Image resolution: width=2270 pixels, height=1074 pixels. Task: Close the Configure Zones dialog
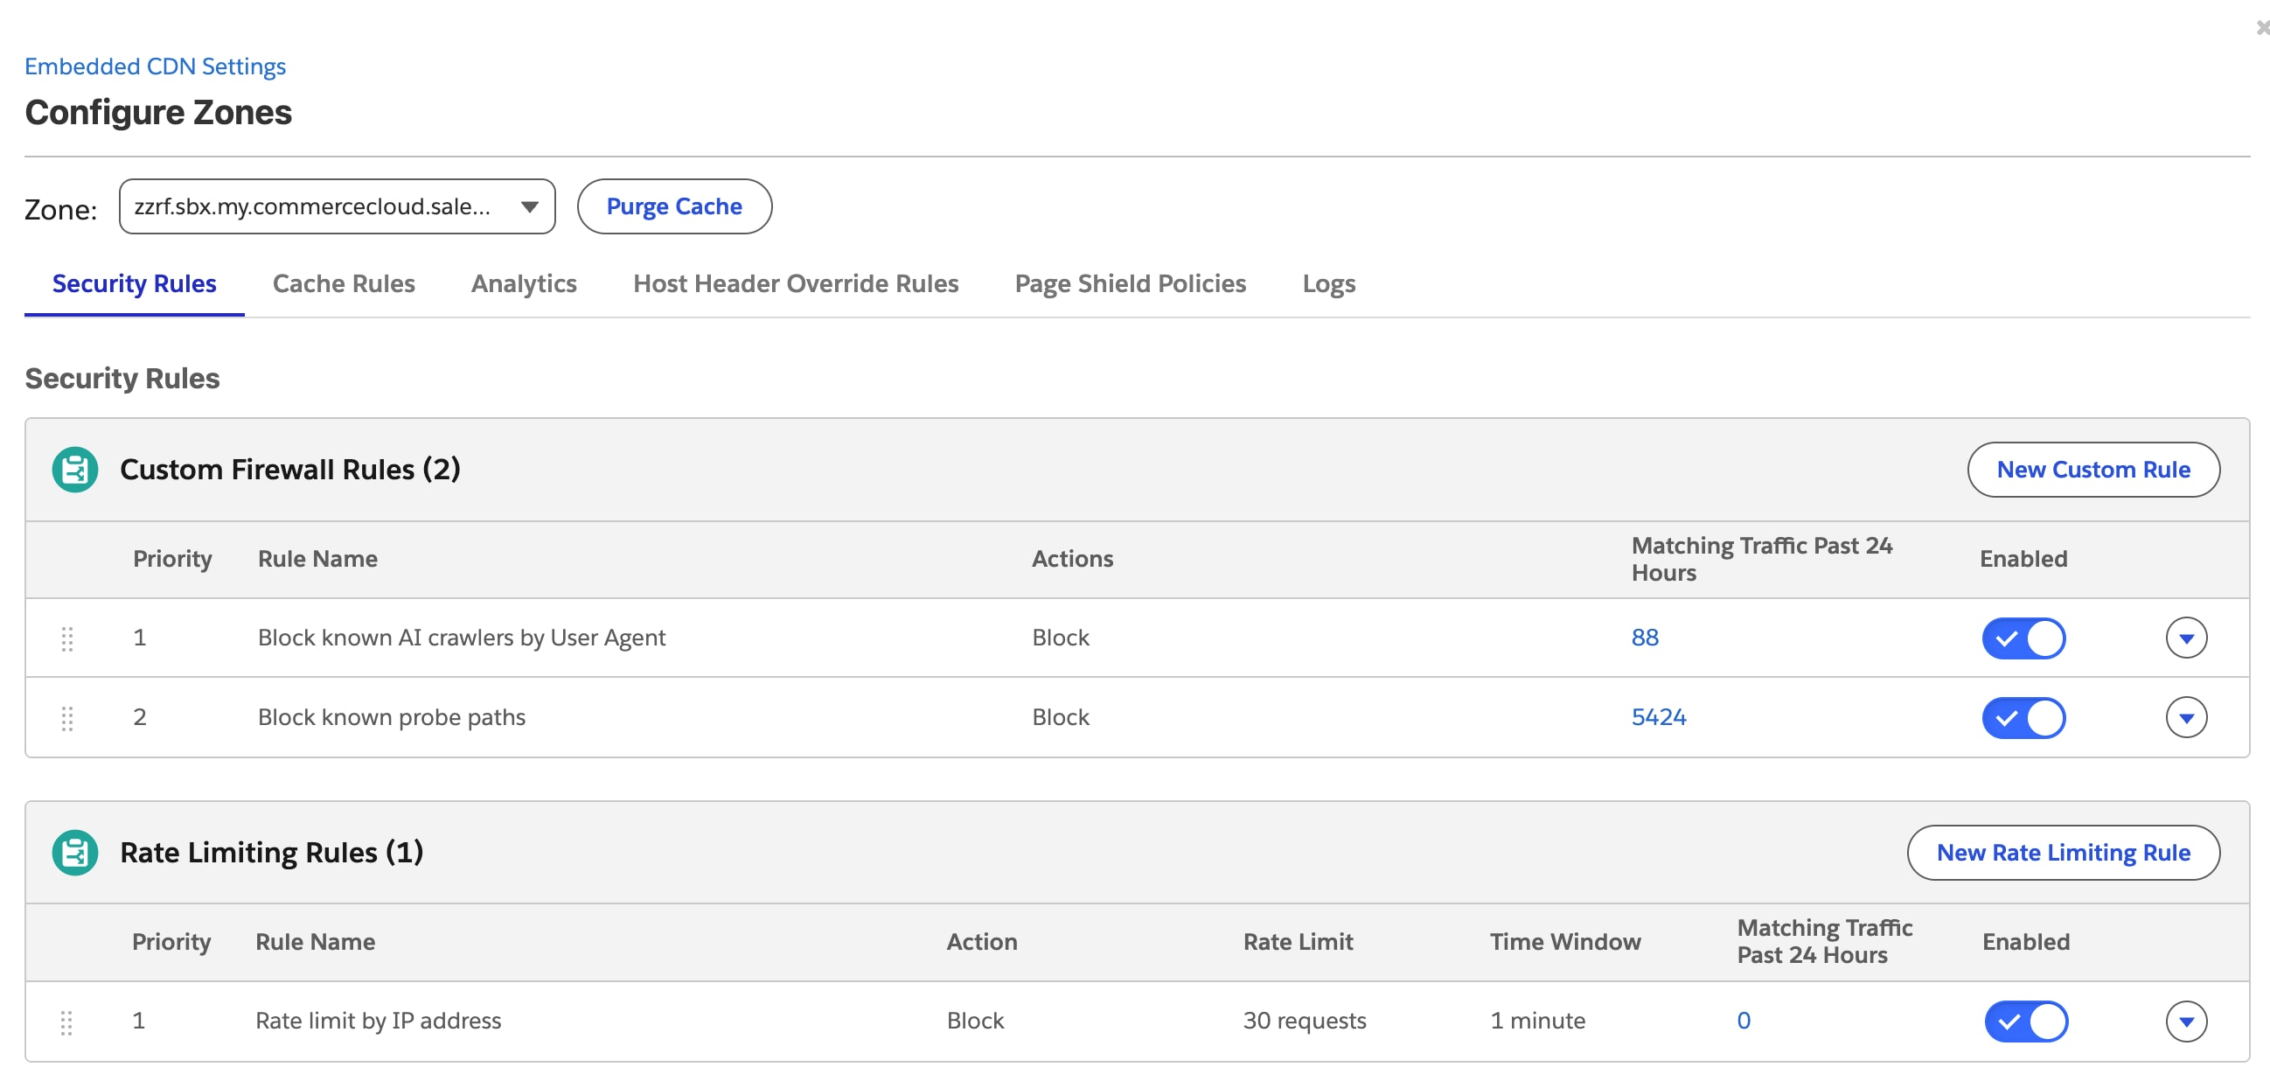pos(2261,28)
